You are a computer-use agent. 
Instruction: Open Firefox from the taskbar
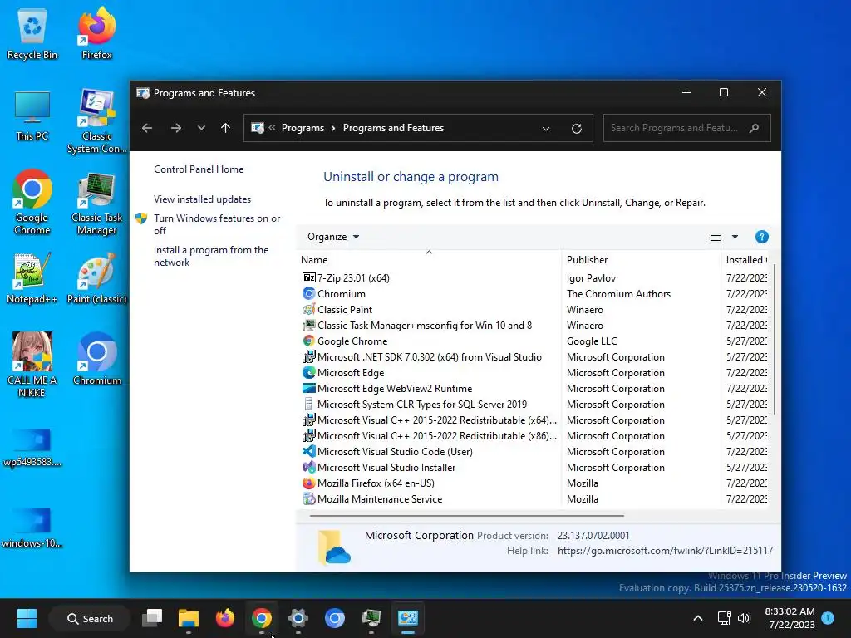225,618
